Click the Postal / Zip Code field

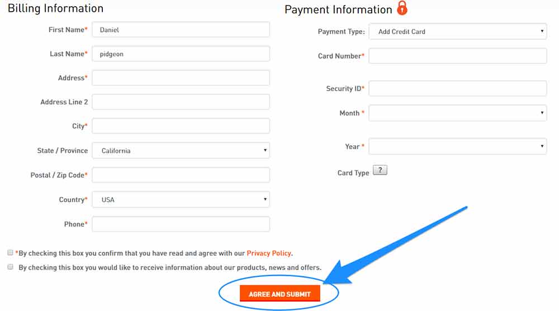click(181, 175)
